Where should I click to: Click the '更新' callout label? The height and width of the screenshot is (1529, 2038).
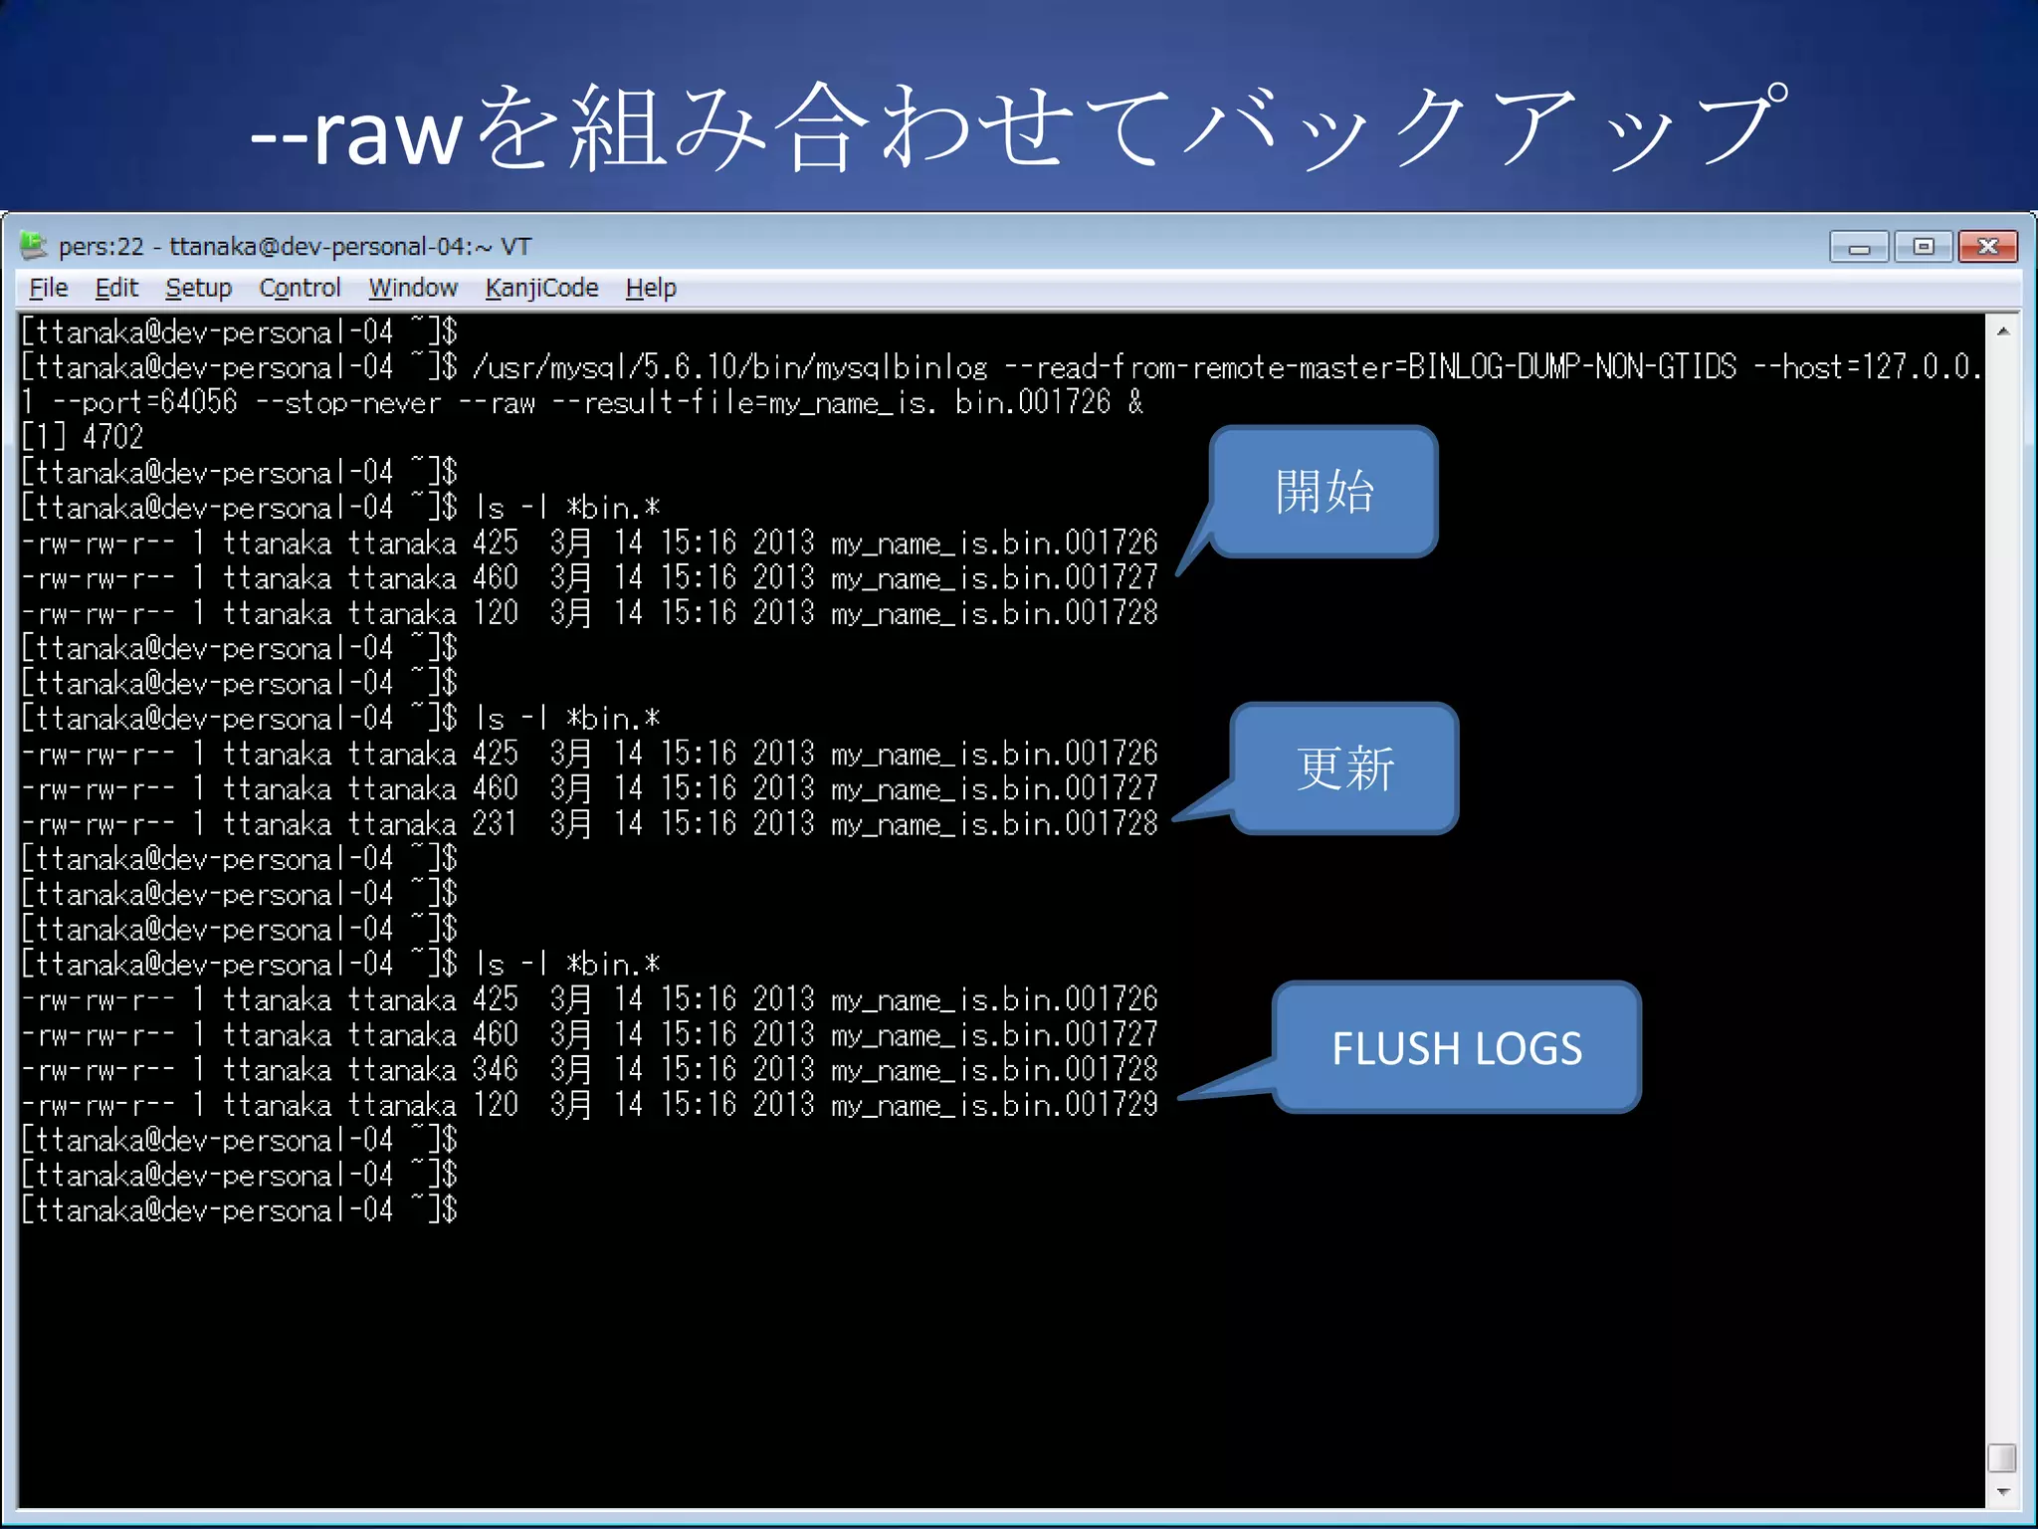1345,768
